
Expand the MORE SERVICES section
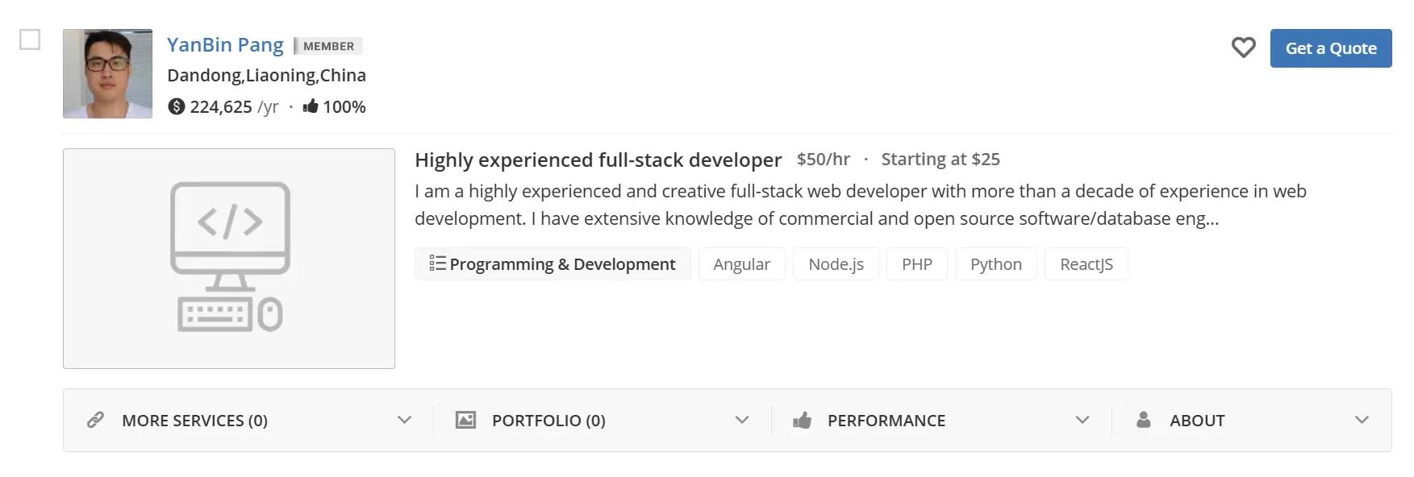click(404, 420)
